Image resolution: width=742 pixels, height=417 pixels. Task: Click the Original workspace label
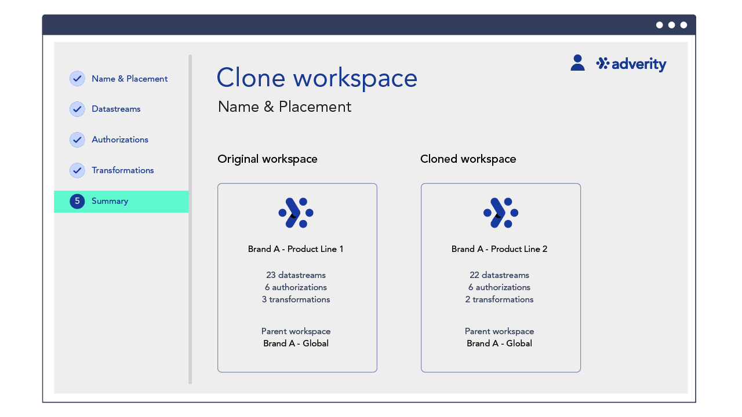click(267, 159)
